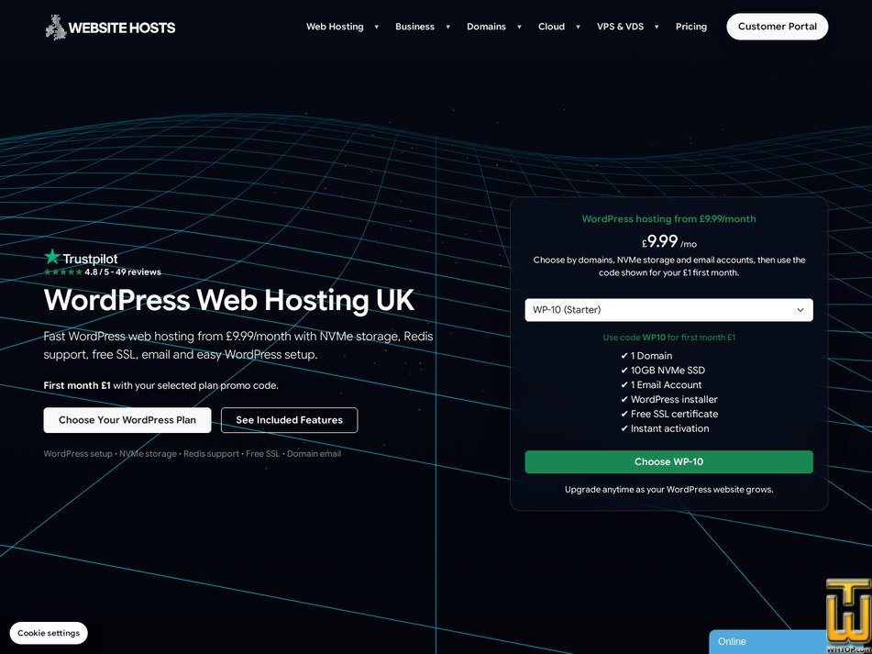872x654 pixels.
Task: Open the WP-10 (Starter) plan selector
Action: (x=668, y=310)
